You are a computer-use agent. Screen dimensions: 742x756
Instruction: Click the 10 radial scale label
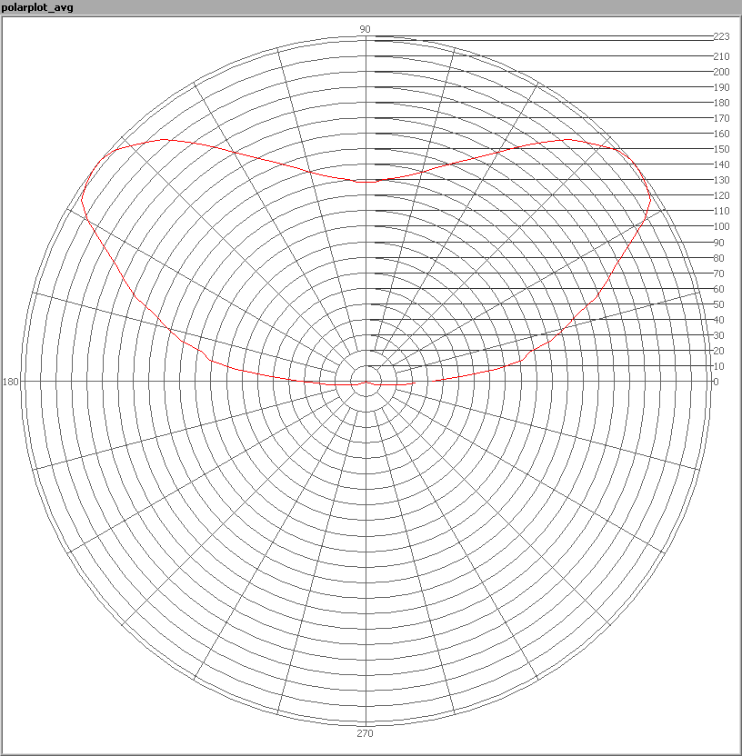click(718, 366)
